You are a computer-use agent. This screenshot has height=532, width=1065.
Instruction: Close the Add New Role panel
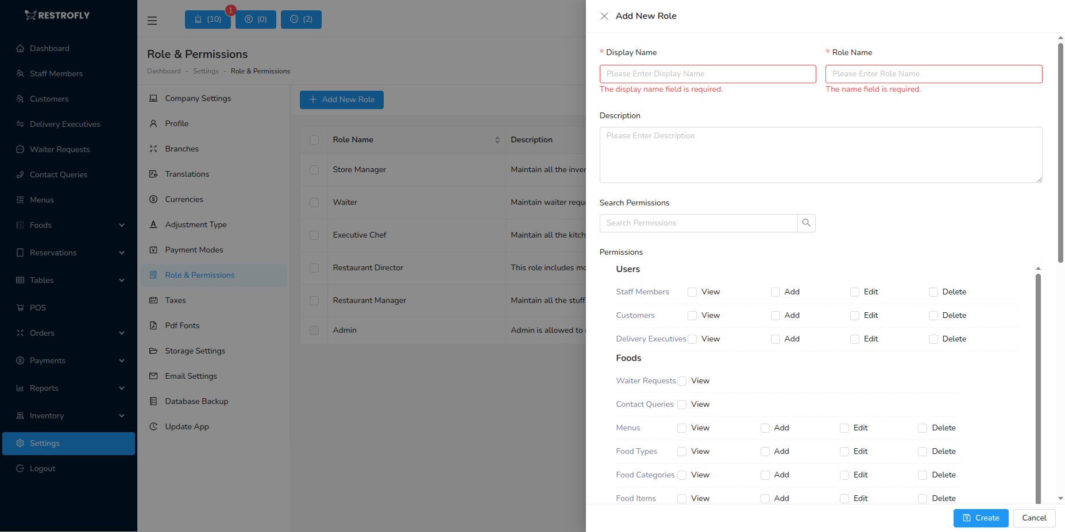click(604, 16)
